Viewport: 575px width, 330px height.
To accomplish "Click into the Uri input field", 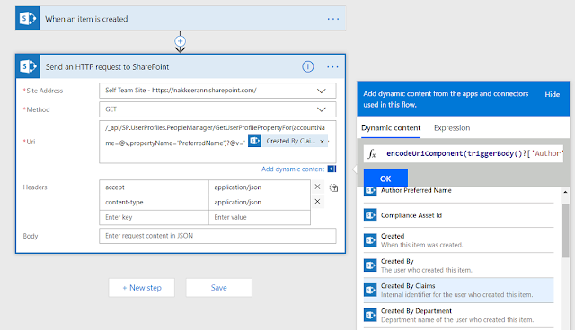I will point(217,142).
